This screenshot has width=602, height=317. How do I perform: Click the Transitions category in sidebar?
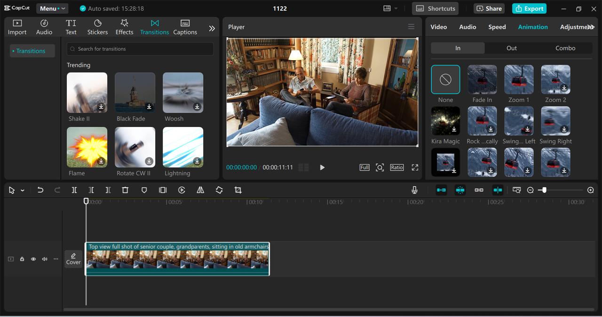pyautogui.click(x=32, y=51)
